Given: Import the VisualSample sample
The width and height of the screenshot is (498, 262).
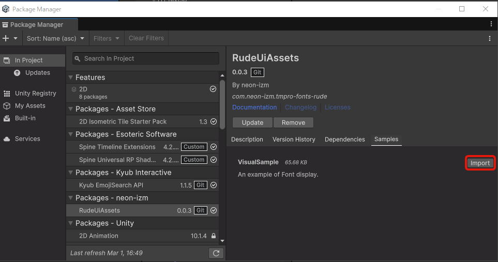Looking at the screenshot, I should 480,163.
